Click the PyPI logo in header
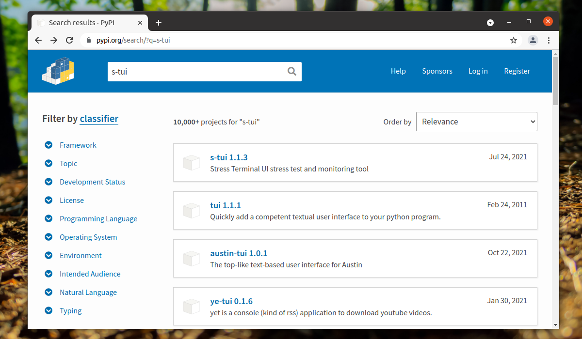Screen dimensions: 582x339 coord(58,71)
